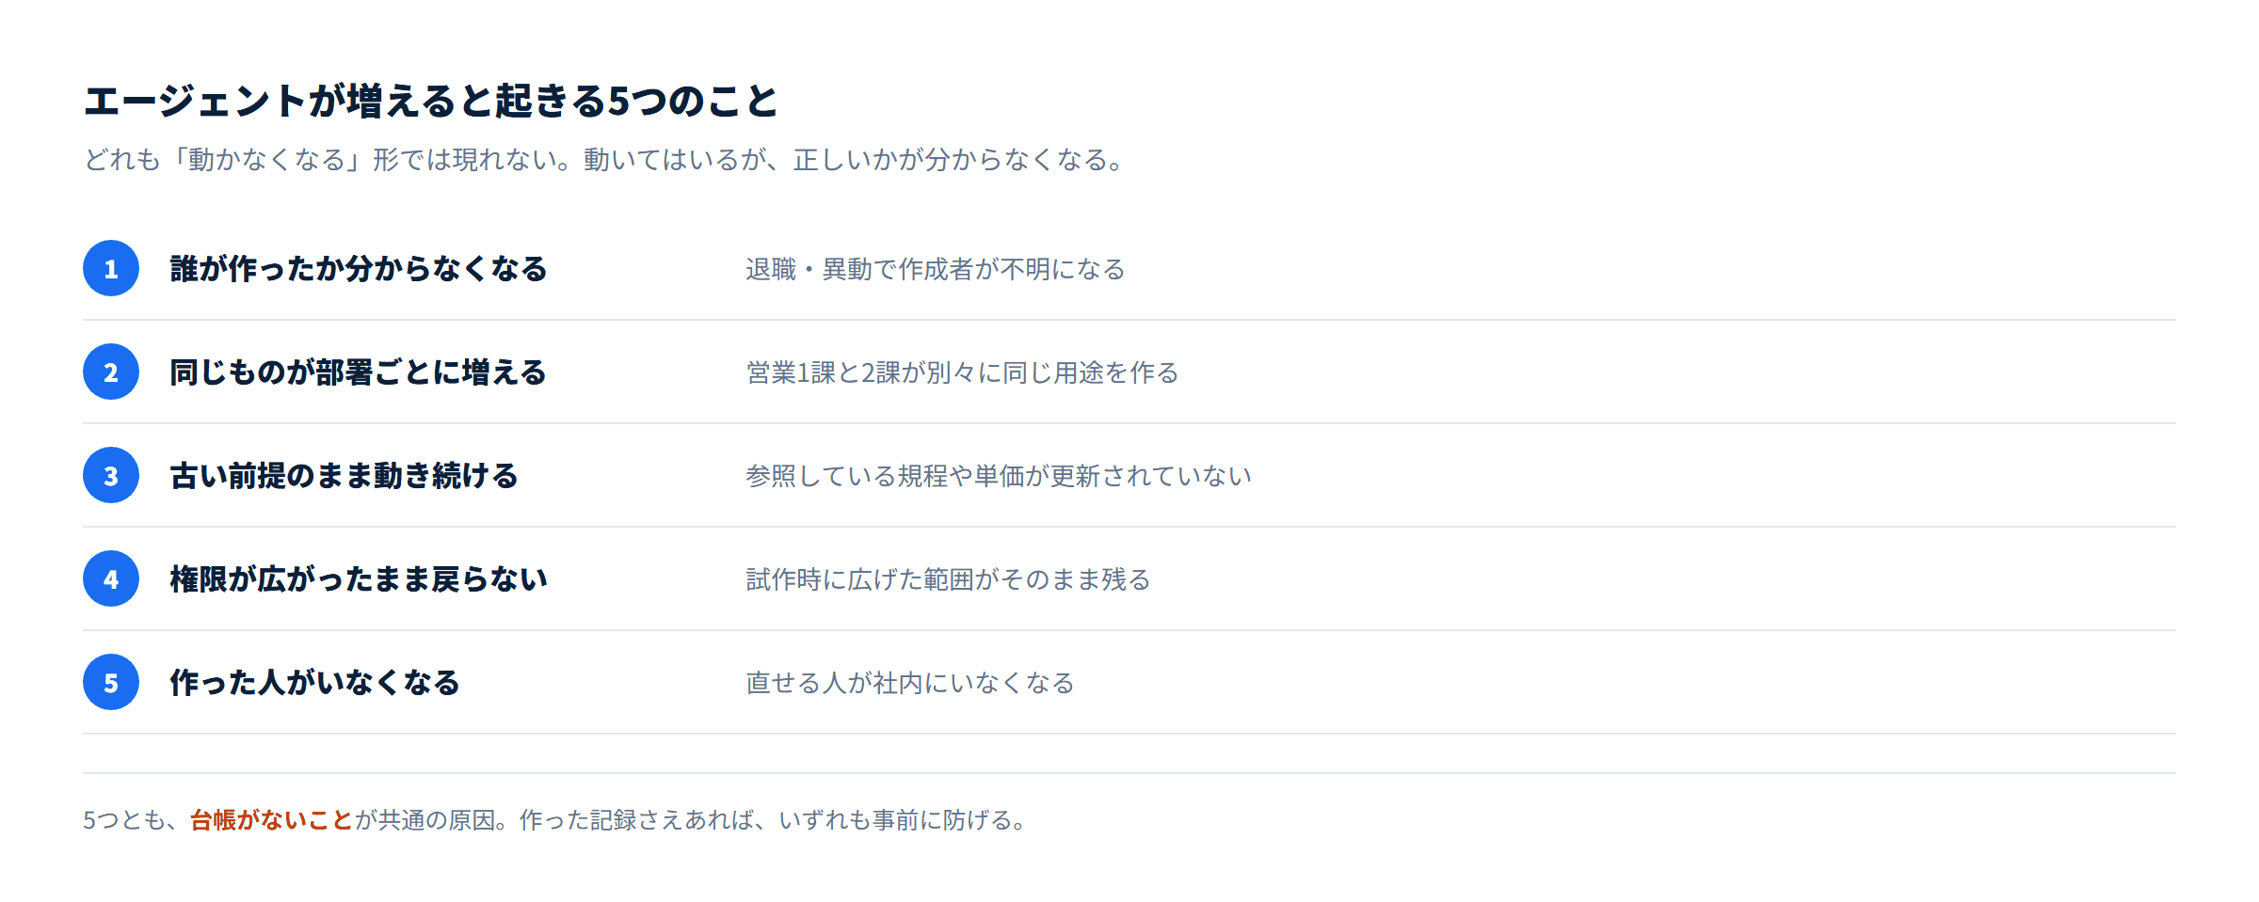Viewport: 2259px width, 902px height.
Task: Click the highlighted text 台帳がないこと
Action: coord(271,820)
